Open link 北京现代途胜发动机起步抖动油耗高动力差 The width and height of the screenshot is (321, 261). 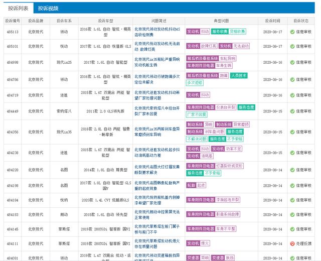157,153
